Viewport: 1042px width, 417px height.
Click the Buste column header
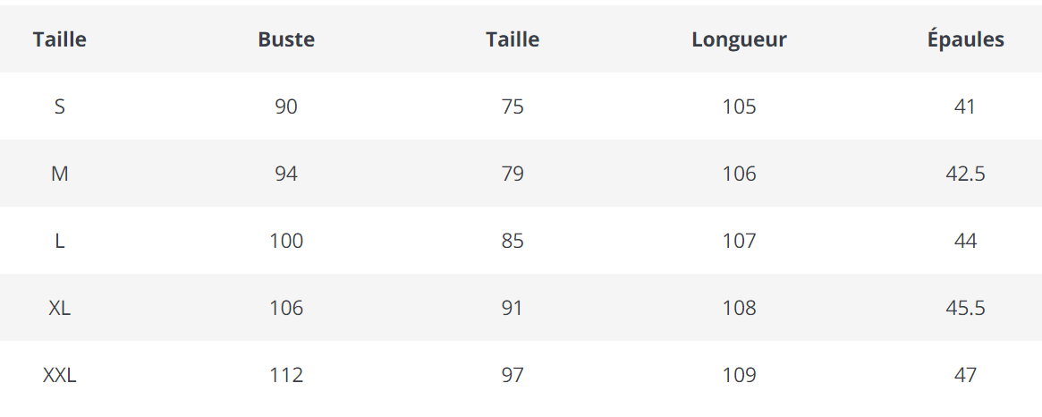tap(286, 39)
